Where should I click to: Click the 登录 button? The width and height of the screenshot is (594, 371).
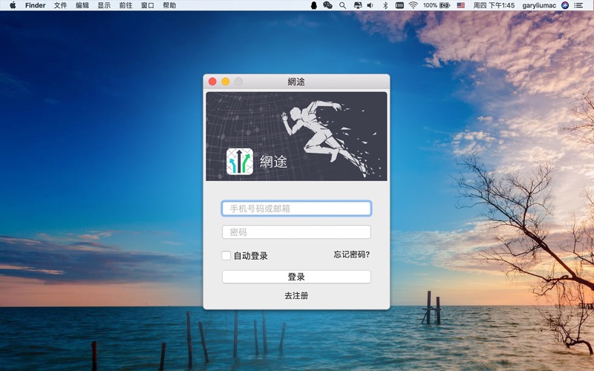click(x=296, y=277)
